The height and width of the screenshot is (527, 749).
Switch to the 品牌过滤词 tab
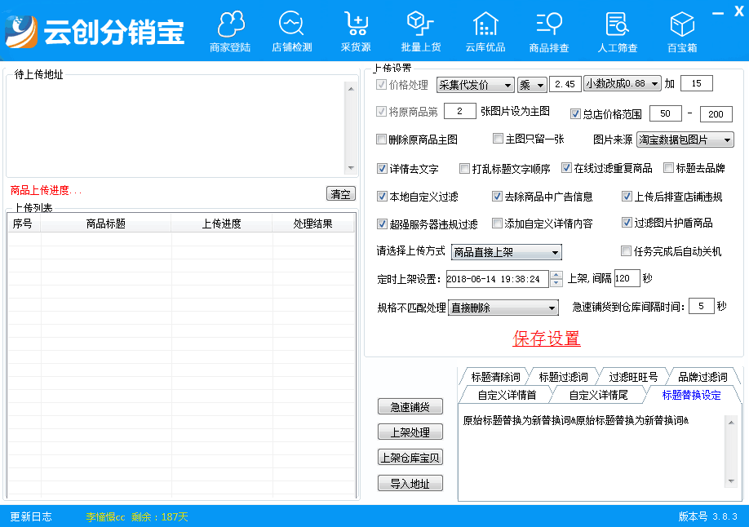[702, 377]
